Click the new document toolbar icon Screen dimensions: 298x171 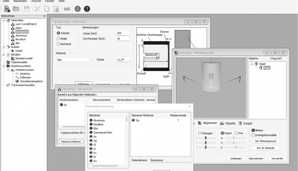(x=7, y=8)
